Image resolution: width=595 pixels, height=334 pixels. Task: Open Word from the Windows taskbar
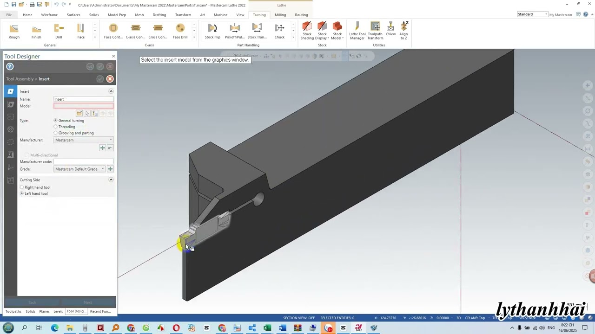(x=282, y=328)
